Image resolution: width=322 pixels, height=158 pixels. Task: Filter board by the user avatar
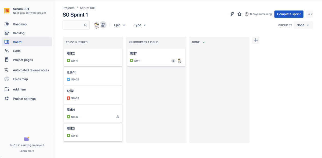[x=97, y=25]
